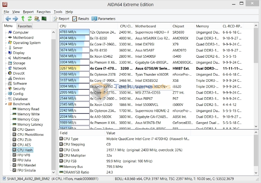261x183 pixels.
Task: Expand the Multimedia tree node
Action: pyautogui.click(x=6, y=58)
